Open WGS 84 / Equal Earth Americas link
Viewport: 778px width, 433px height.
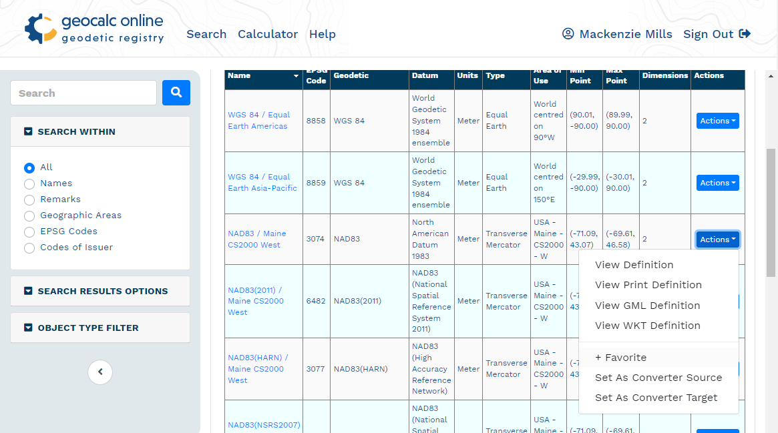click(259, 120)
